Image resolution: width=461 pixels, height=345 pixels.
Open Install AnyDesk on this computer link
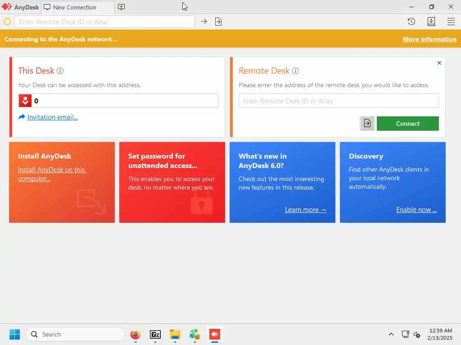52,174
